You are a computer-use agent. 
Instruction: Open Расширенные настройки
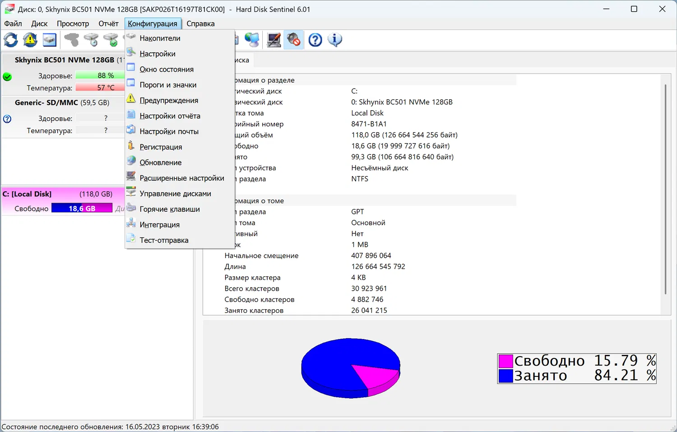pyautogui.click(x=180, y=178)
